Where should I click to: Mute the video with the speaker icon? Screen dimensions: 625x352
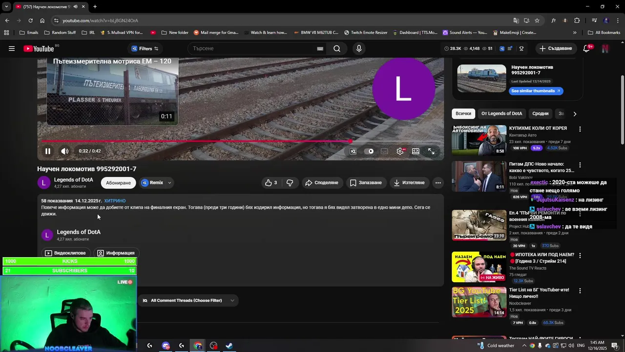pos(65,151)
